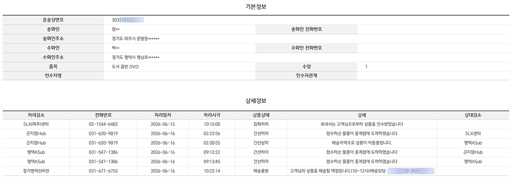Click the 상대점소 column header
The height and width of the screenshot is (178, 515).
pyautogui.click(x=473, y=115)
